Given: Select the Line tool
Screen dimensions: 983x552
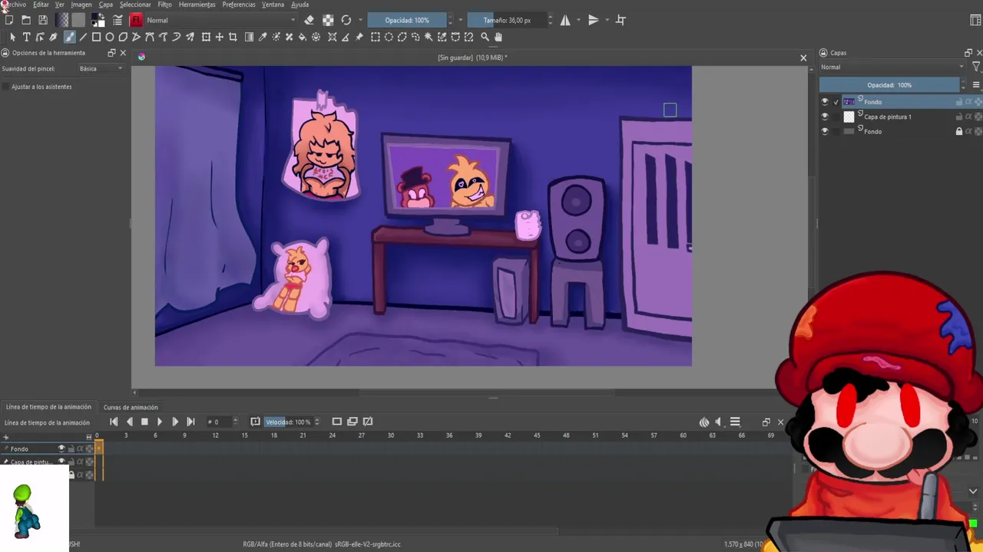Looking at the screenshot, I should [83, 37].
